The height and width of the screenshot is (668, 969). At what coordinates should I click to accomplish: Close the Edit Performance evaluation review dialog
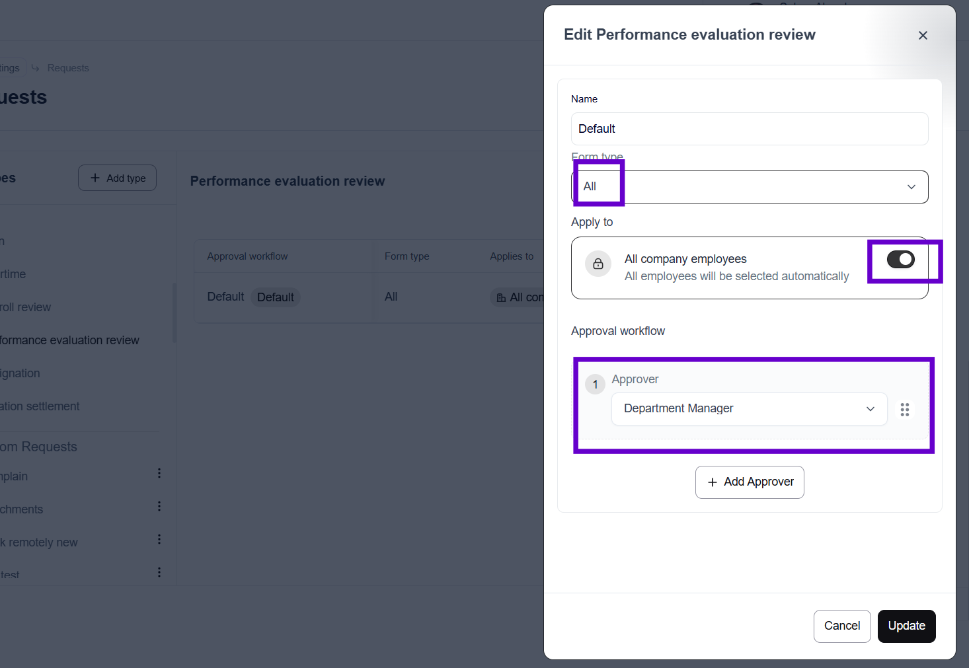[923, 36]
